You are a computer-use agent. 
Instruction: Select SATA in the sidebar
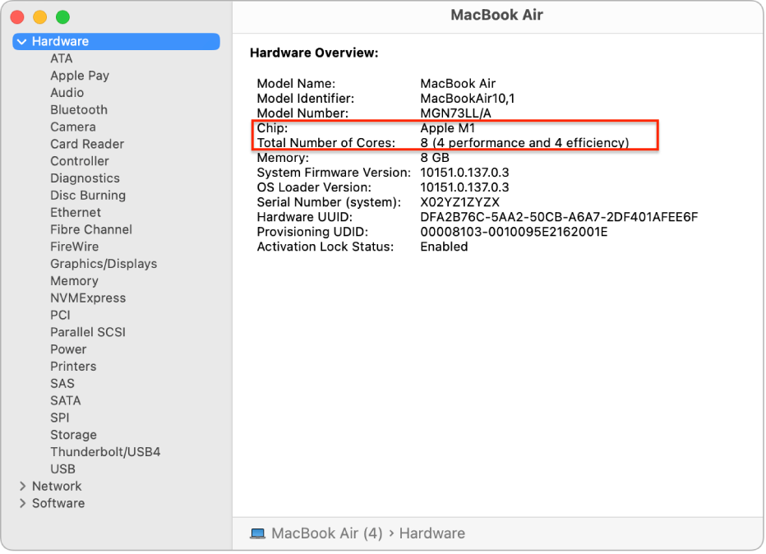point(66,400)
